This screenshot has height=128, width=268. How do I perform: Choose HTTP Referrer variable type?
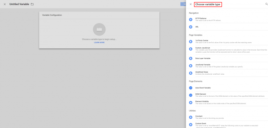coord(201,18)
